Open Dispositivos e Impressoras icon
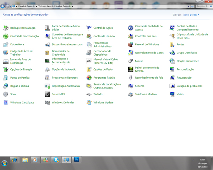The height and width of the screenshot is (170, 213). [47, 45]
